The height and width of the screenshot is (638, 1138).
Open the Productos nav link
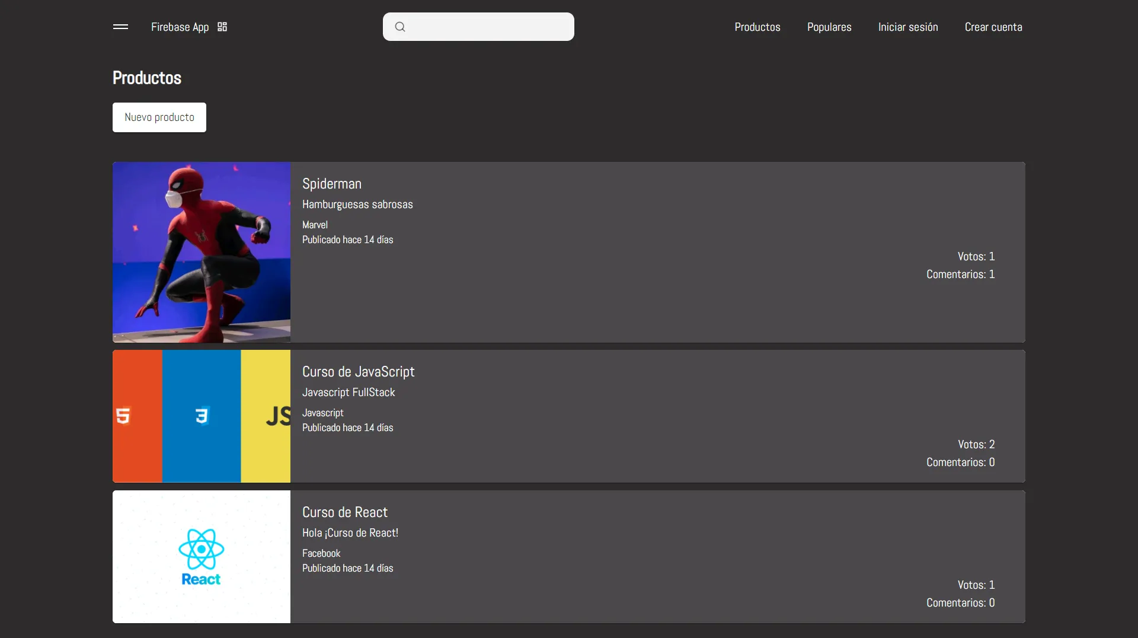757,27
